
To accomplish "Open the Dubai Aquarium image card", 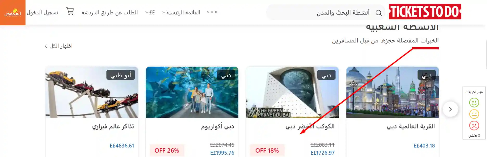I will tap(192, 92).
